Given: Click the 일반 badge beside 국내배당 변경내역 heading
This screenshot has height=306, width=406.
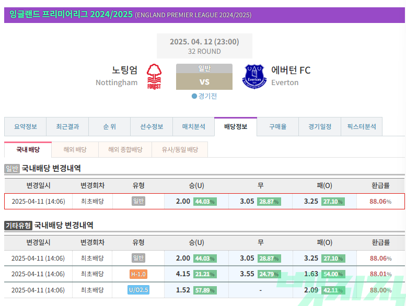Looking at the screenshot, I should point(12,169).
